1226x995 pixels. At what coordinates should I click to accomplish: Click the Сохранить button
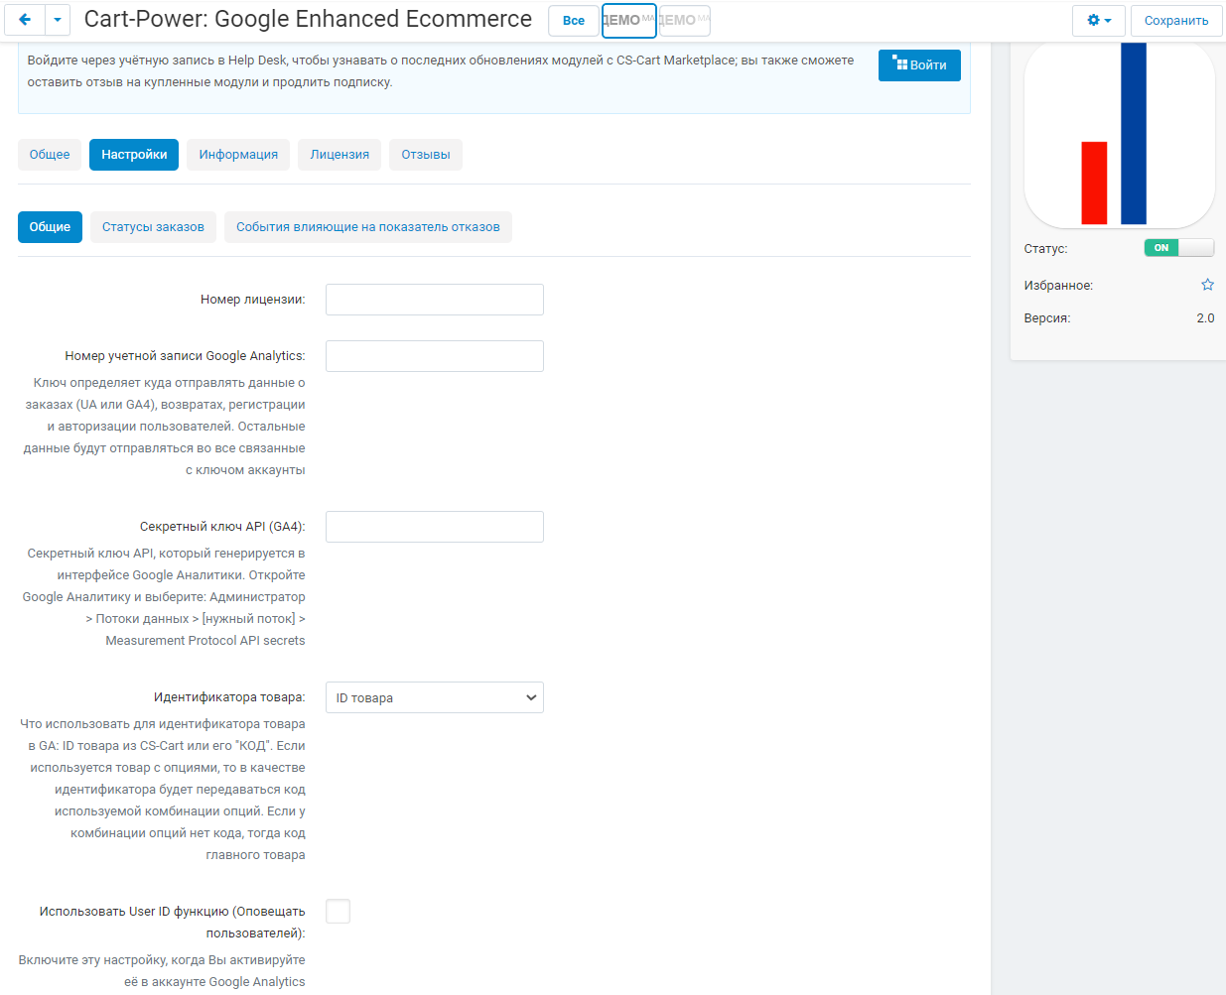click(x=1176, y=20)
